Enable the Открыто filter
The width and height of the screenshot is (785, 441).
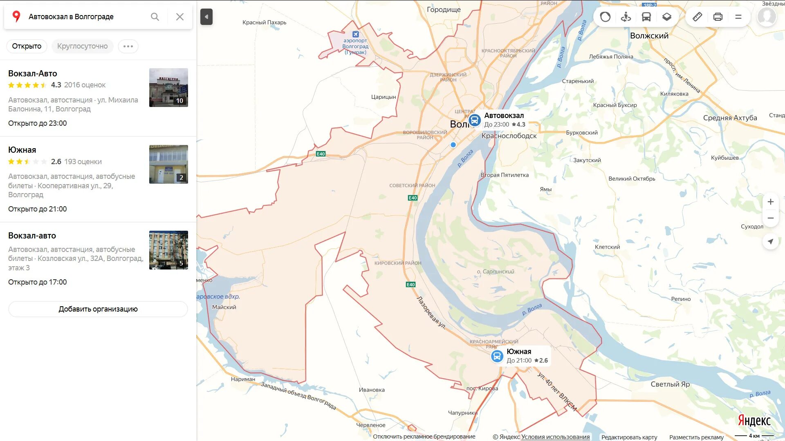point(27,46)
